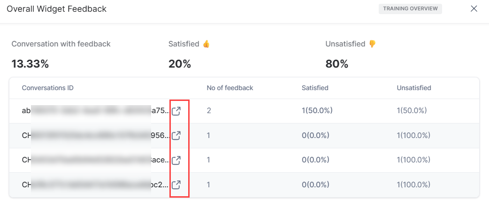Screen dimensions: 489x215
Task: Click the thumbs down icon beside Unsatisfied
Action: point(372,44)
